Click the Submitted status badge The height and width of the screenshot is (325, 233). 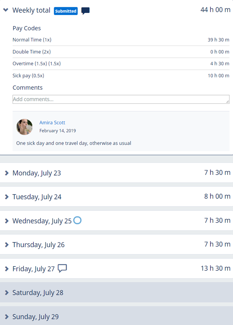pyautogui.click(x=66, y=11)
